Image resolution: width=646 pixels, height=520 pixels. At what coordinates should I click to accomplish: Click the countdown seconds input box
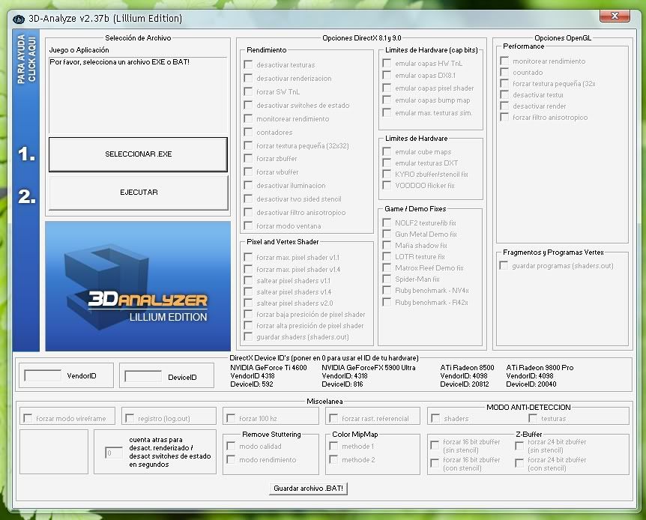114,453
